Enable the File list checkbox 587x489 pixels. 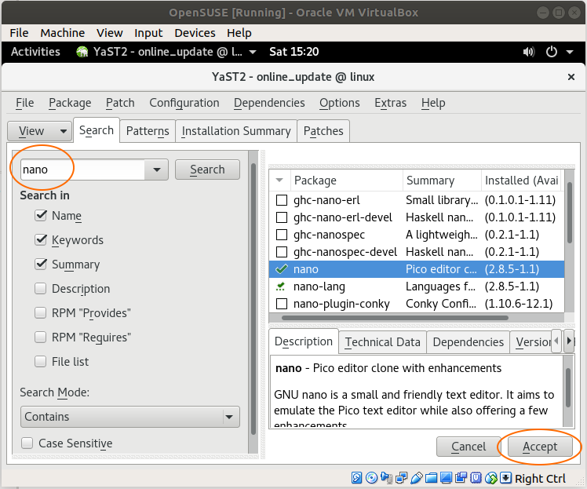pos(41,361)
